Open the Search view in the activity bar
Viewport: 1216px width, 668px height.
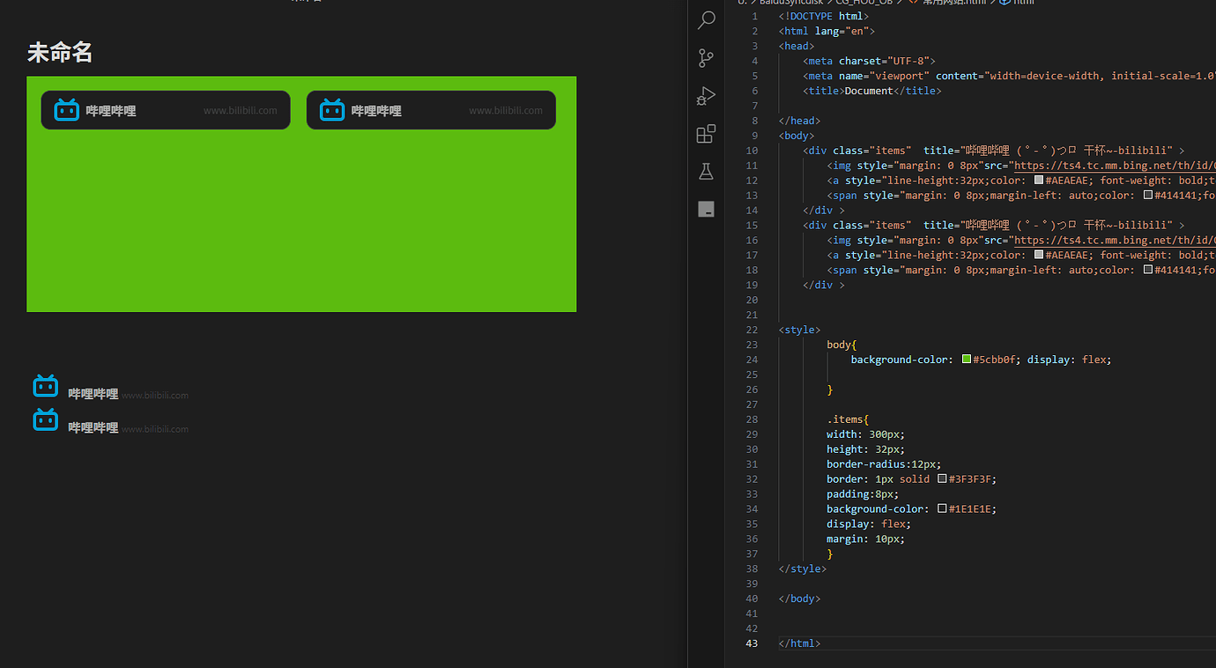click(705, 19)
